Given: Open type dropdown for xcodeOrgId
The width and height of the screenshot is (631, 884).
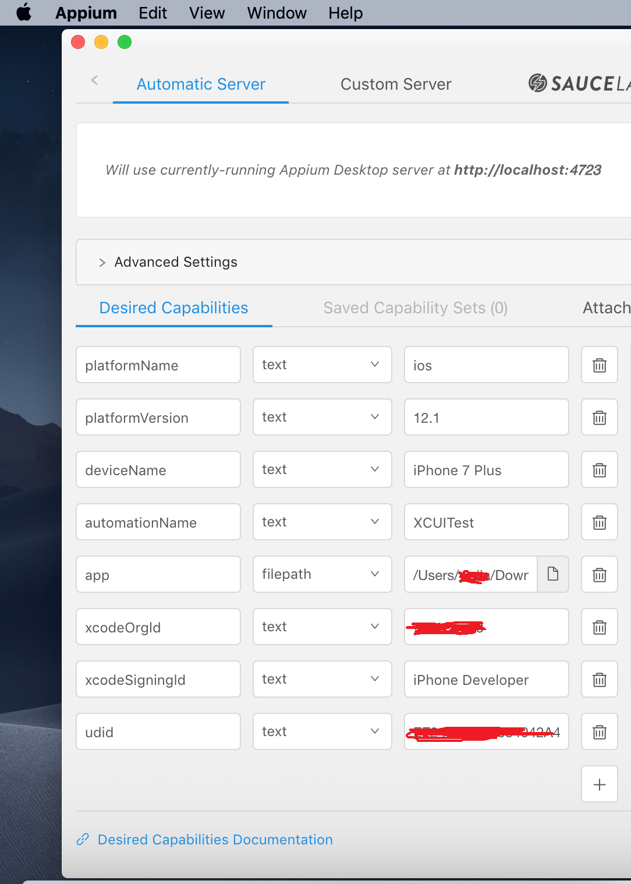Looking at the screenshot, I should (x=322, y=627).
